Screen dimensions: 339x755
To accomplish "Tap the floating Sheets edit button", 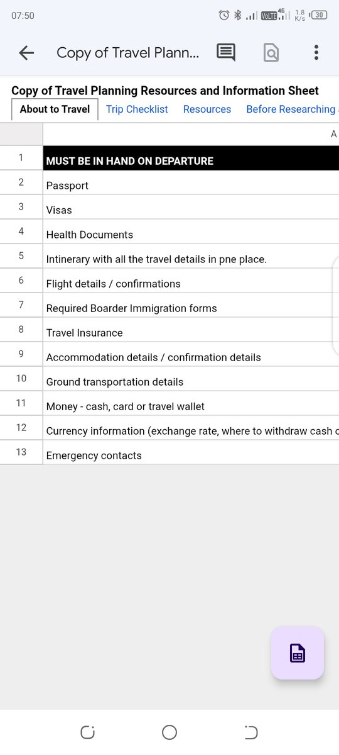I will 298,653.
